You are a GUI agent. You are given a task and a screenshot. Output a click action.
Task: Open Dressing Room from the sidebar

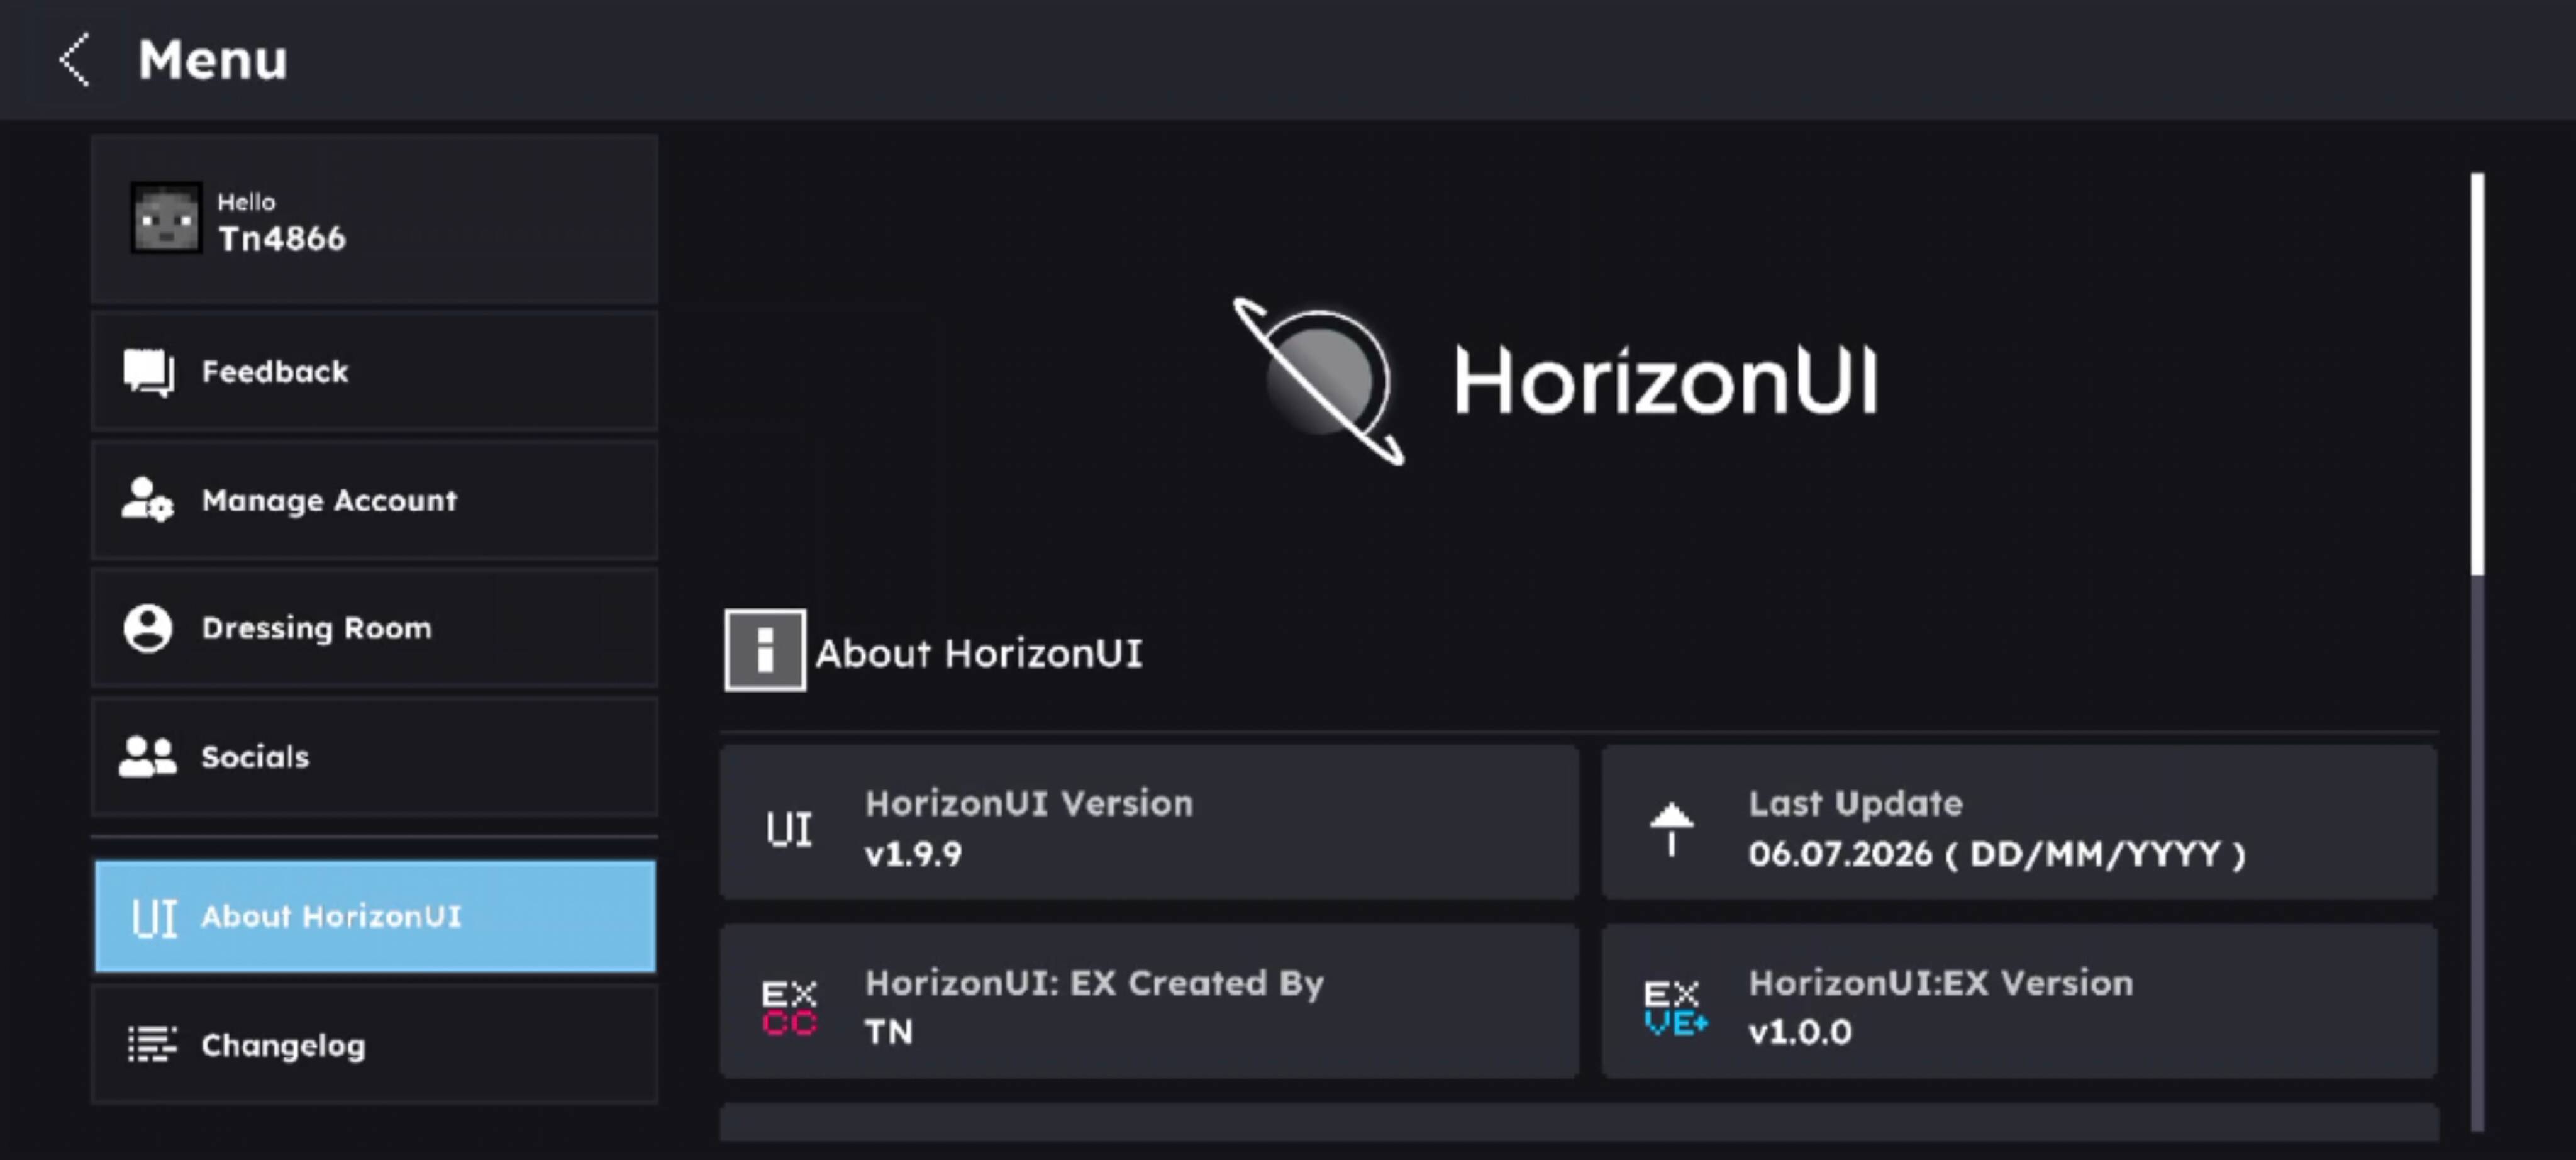[375, 628]
